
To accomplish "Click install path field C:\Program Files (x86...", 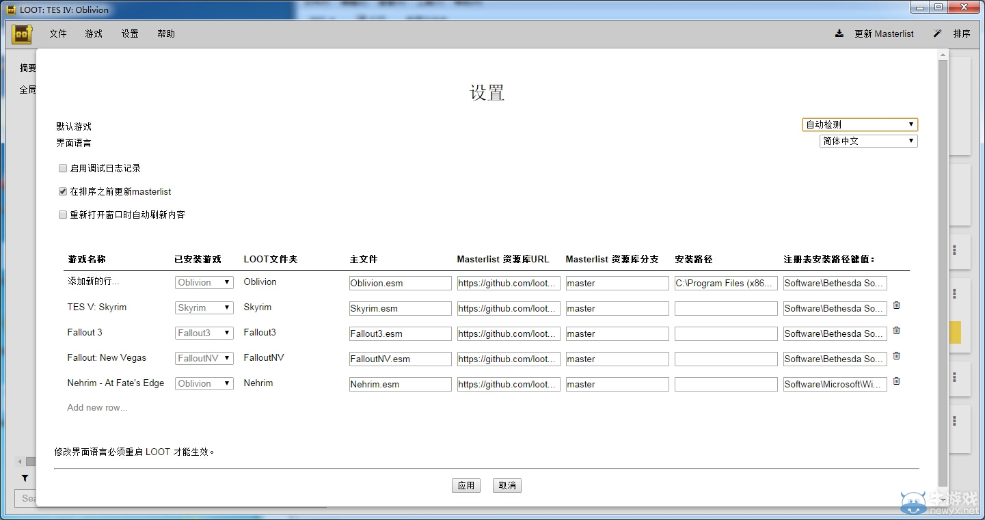I will click(726, 283).
